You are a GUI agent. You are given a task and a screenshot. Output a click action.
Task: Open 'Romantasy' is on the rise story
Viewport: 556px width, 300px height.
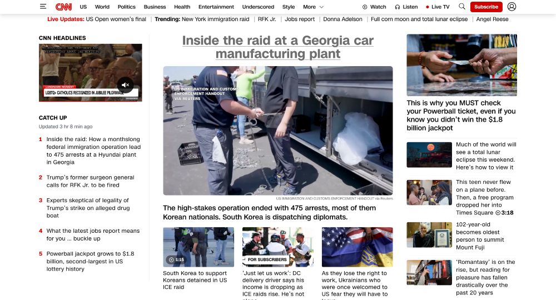click(485, 277)
